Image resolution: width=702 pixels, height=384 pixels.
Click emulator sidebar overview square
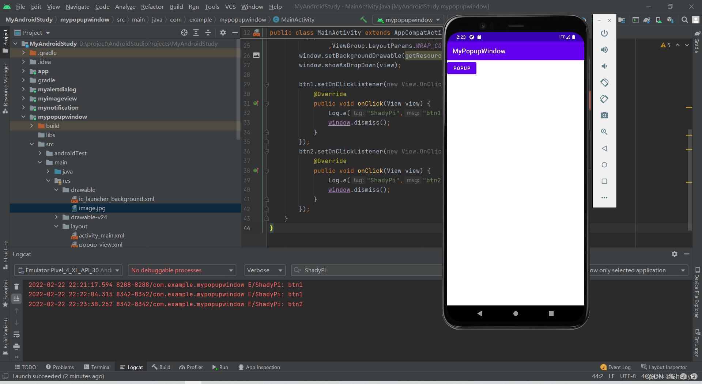pos(604,181)
